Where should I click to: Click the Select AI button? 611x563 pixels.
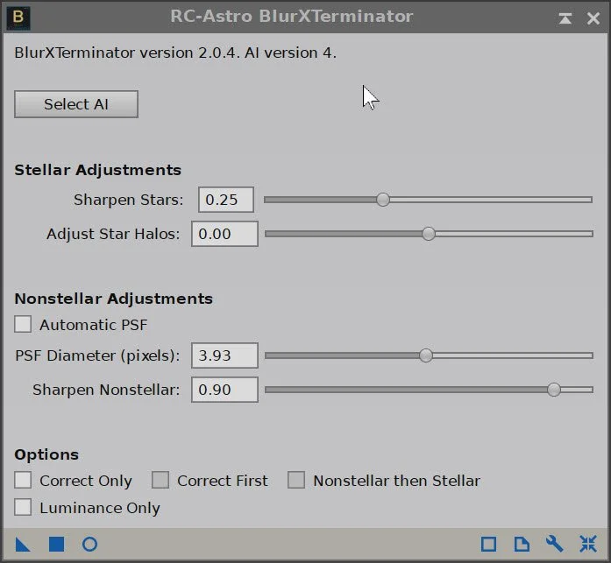(x=76, y=104)
